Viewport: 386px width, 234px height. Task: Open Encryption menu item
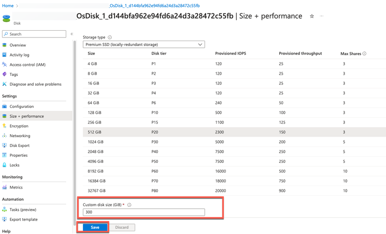[19, 126]
